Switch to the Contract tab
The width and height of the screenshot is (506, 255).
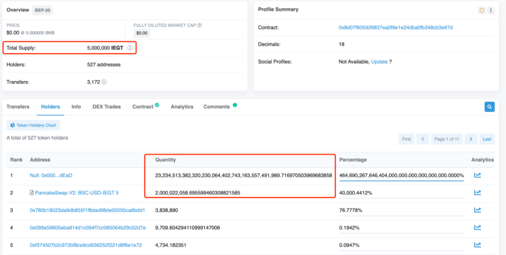pyautogui.click(x=143, y=107)
